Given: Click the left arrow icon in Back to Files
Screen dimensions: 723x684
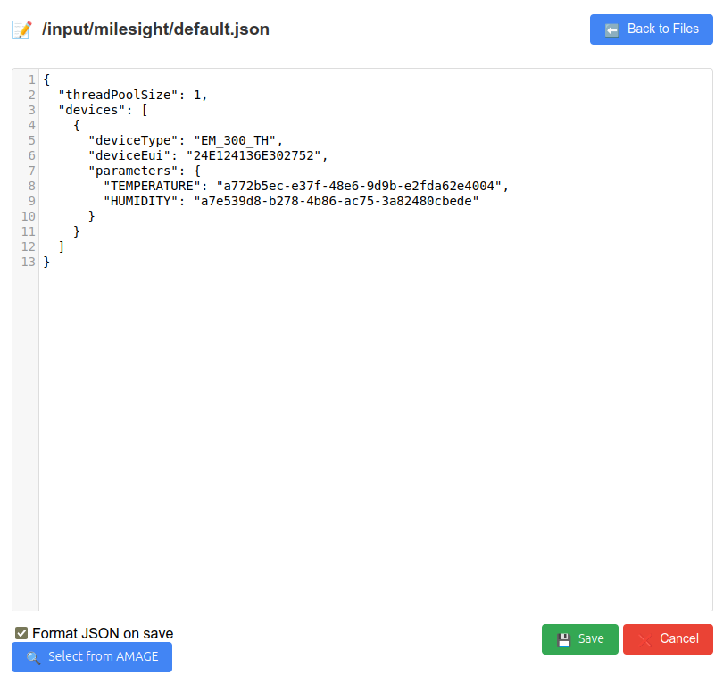Looking at the screenshot, I should tap(611, 29).
